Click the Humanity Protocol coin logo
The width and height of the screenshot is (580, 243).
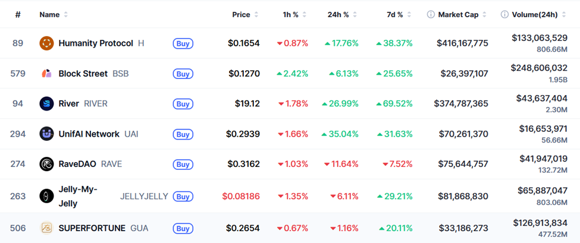(x=46, y=43)
